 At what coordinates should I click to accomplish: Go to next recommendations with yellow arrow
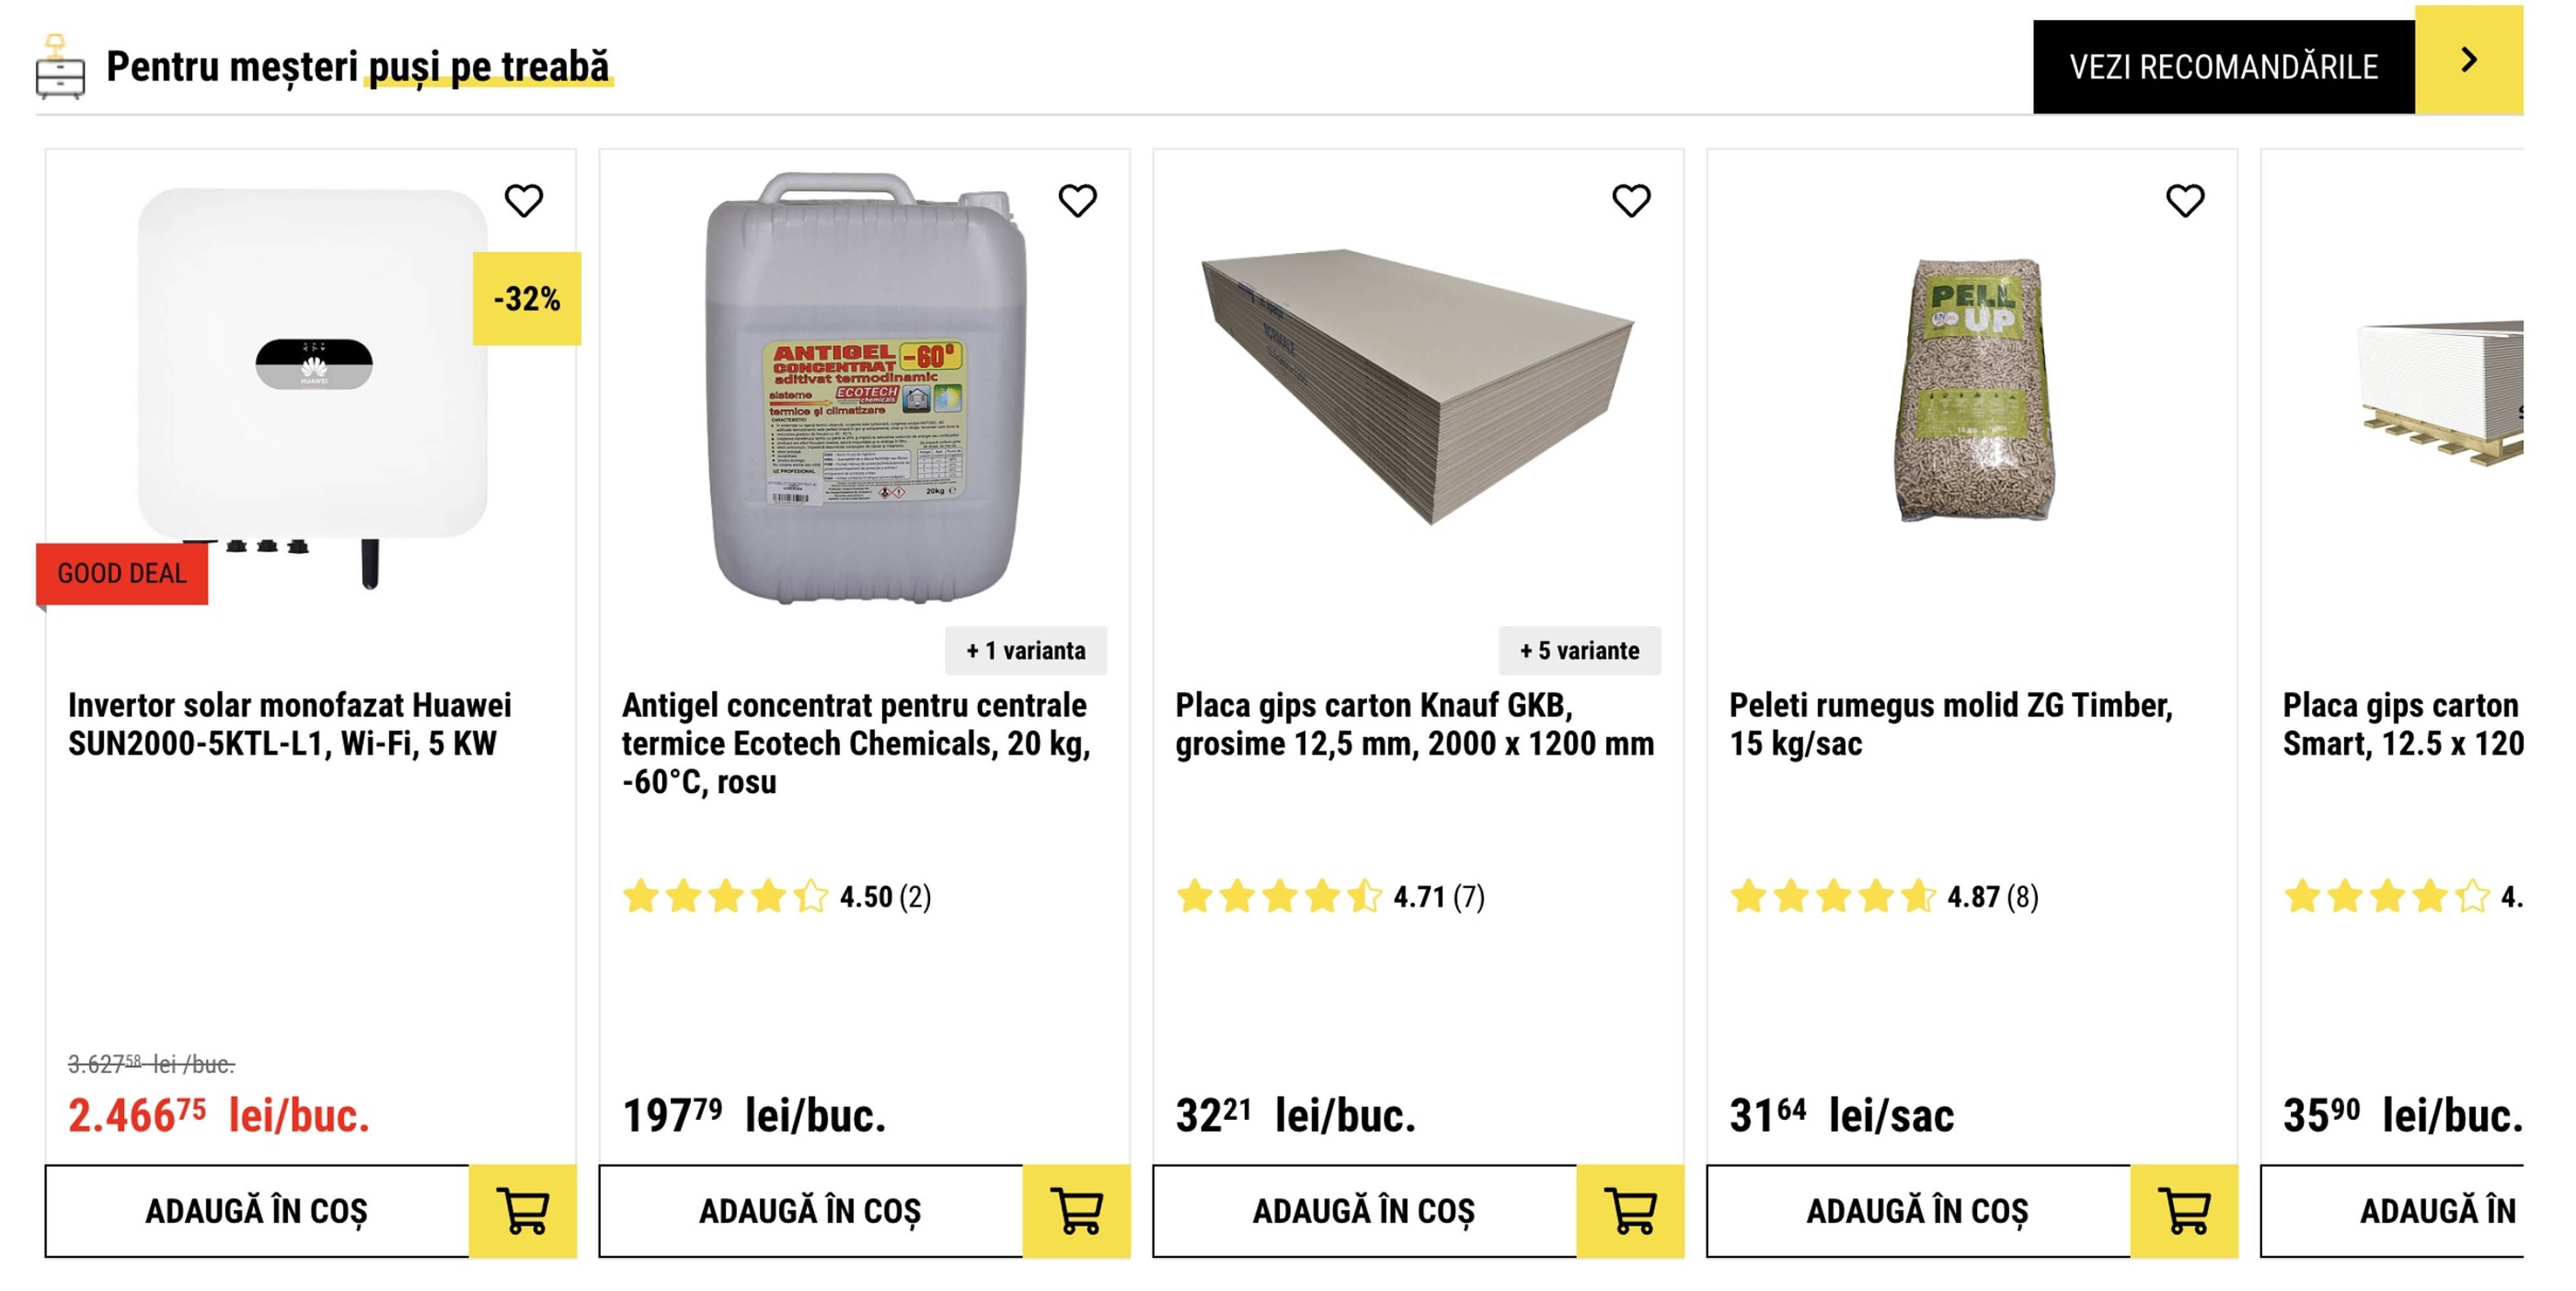click(2468, 61)
